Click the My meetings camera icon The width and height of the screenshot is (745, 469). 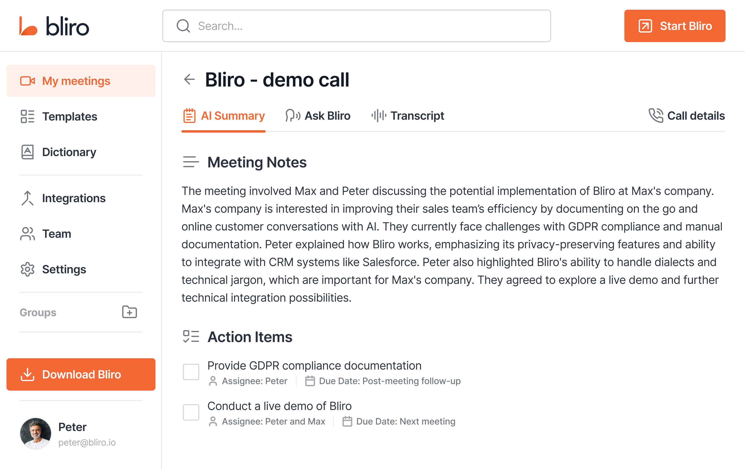click(x=28, y=81)
